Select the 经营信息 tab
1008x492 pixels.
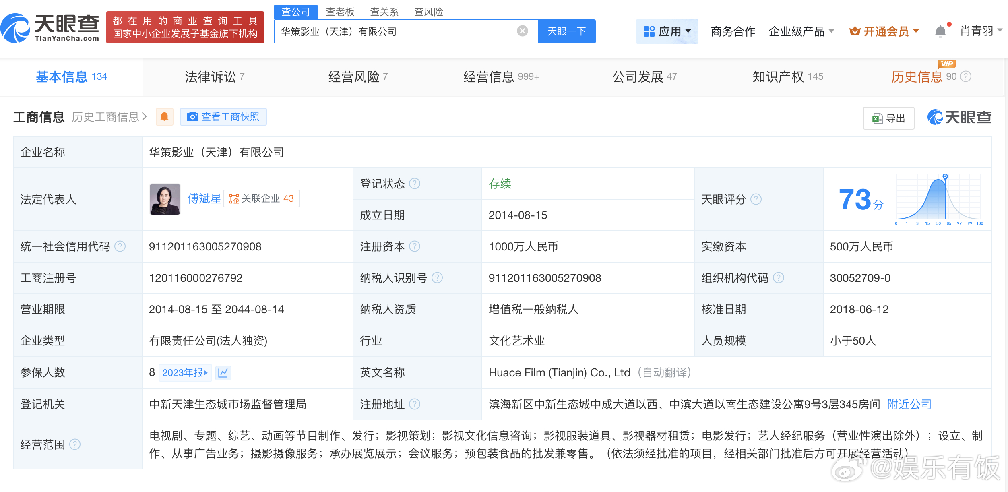501,76
